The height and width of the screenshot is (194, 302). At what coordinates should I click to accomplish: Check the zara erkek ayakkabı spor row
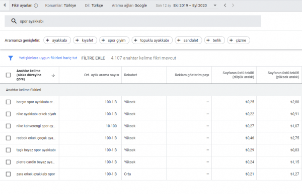(8, 174)
